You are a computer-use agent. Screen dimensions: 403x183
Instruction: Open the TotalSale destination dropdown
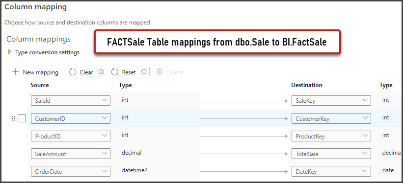click(331, 154)
